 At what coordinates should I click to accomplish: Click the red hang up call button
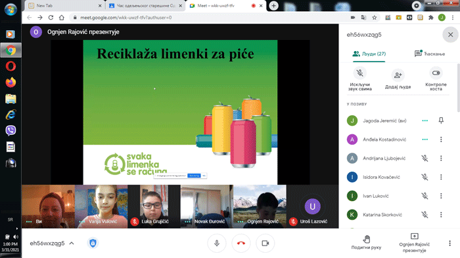[x=241, y=243]
